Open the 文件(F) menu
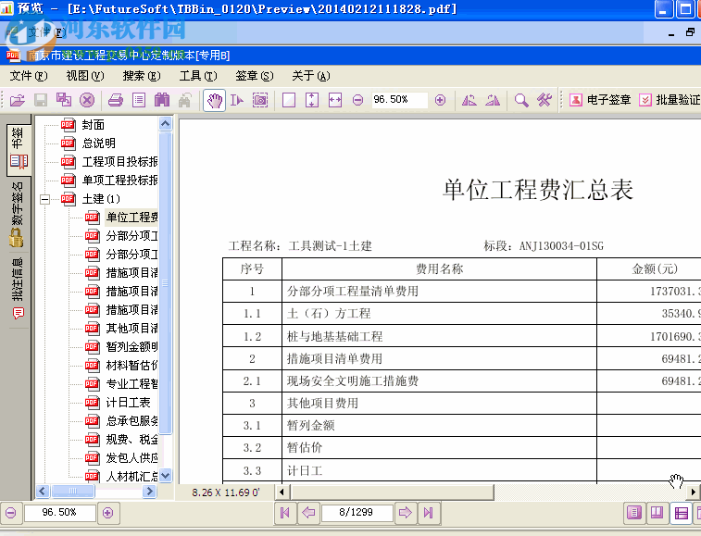701x536 pixels. coord(29,76)
